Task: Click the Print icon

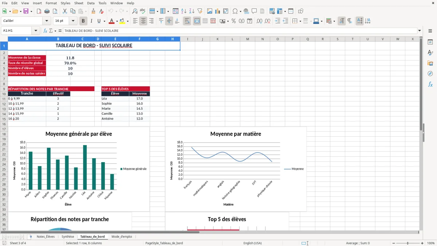Action: [47, 11]
